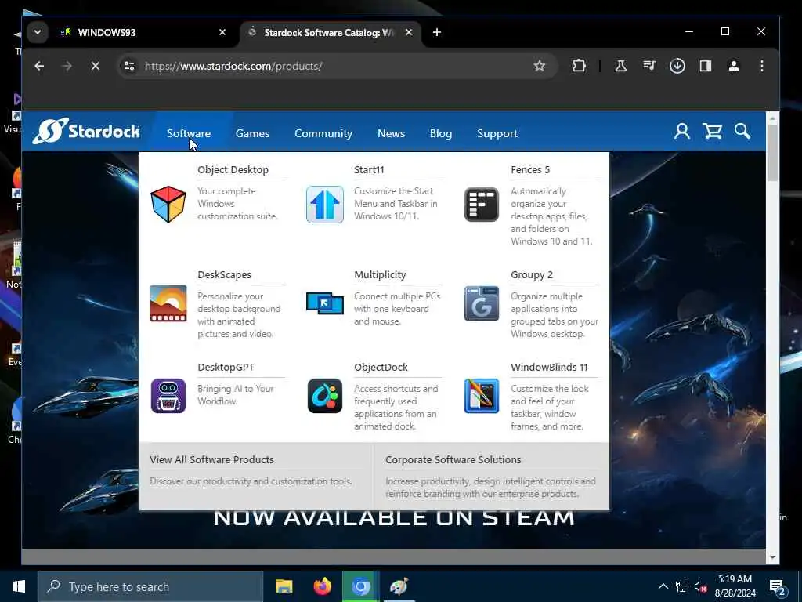Click the muted volume tray icon
Screen dimensions: 802x602
[700, 586]
